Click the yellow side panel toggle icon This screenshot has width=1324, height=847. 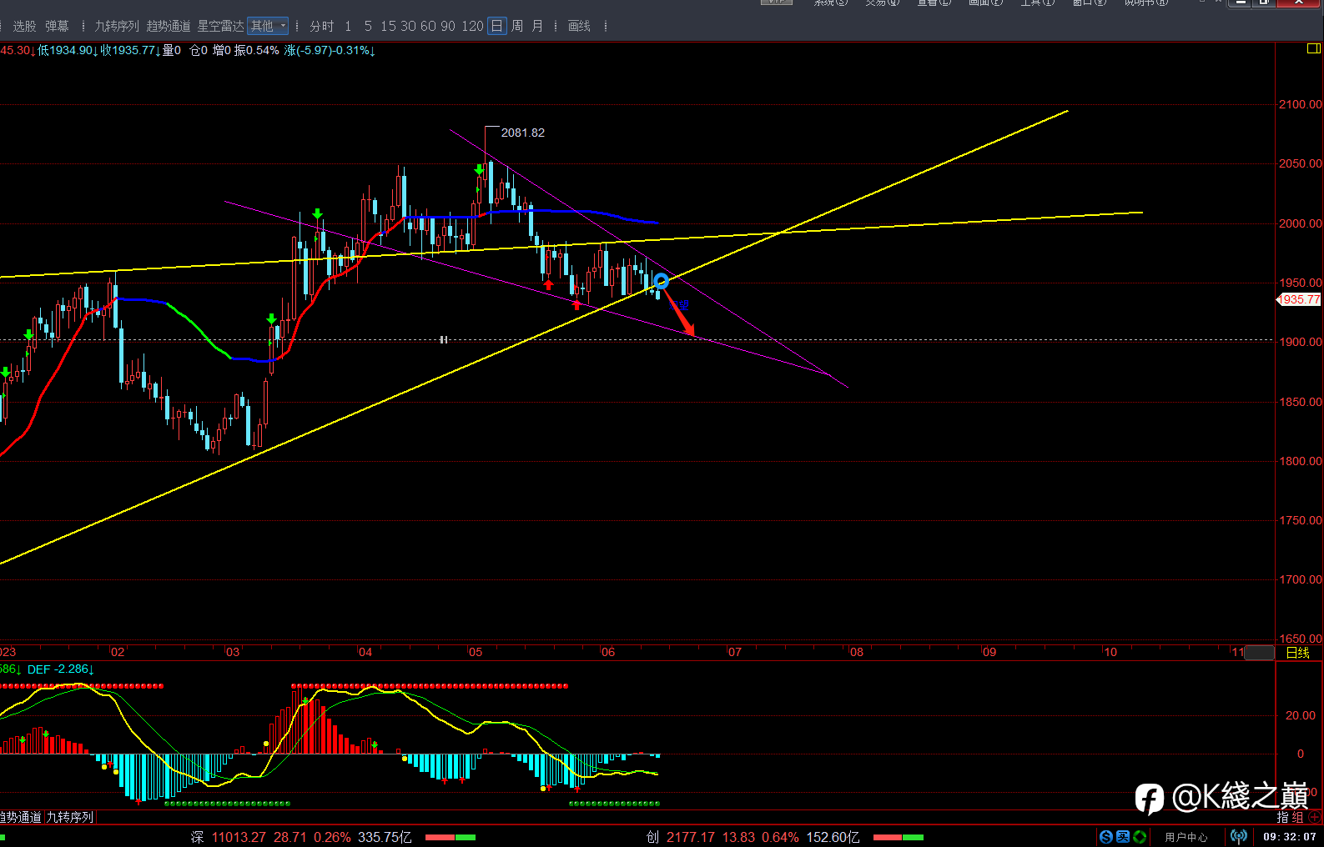[1313, 49]
